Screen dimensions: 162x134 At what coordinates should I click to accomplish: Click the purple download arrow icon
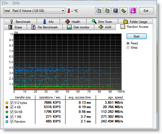133,11
